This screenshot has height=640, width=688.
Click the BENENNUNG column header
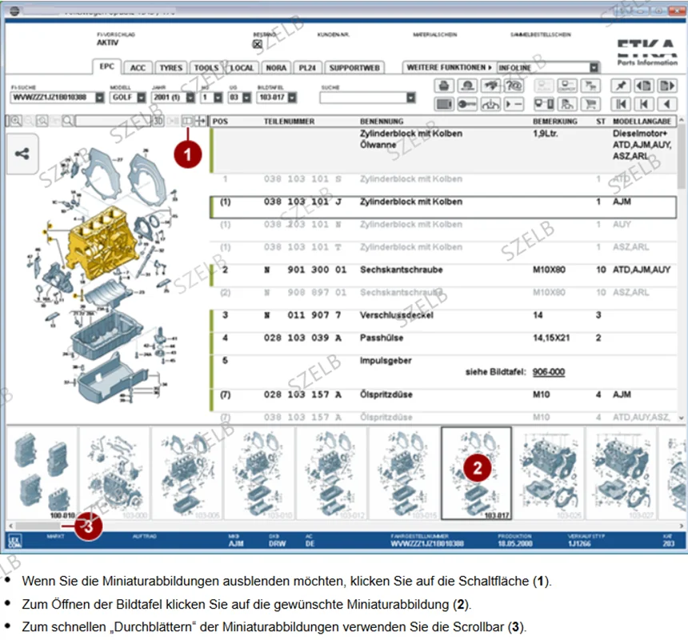point(382,121)
